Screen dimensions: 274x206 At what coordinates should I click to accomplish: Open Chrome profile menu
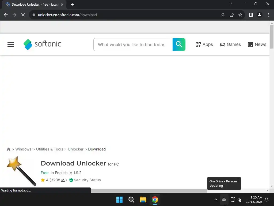(x=260, y=15)
